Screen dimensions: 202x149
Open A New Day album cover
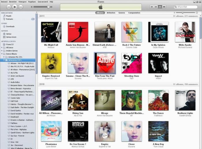click(158, 131)
